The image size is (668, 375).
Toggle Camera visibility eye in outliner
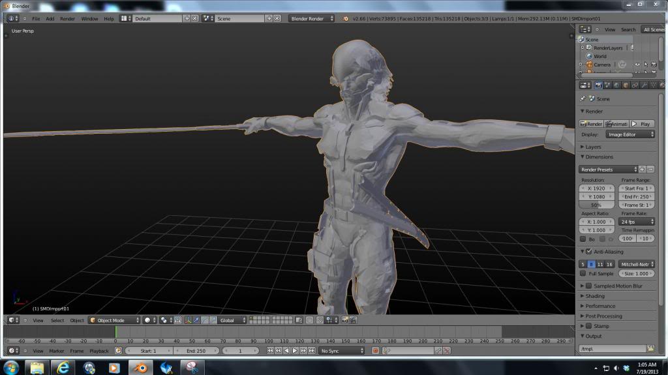point(637,65)
